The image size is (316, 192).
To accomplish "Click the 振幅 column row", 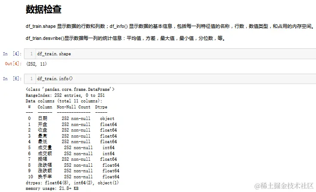I will (72, 159).
